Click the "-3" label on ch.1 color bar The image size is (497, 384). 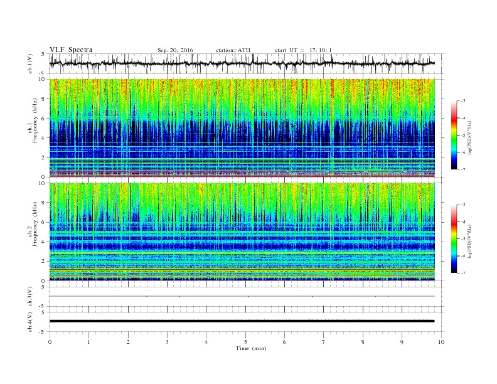463,101
